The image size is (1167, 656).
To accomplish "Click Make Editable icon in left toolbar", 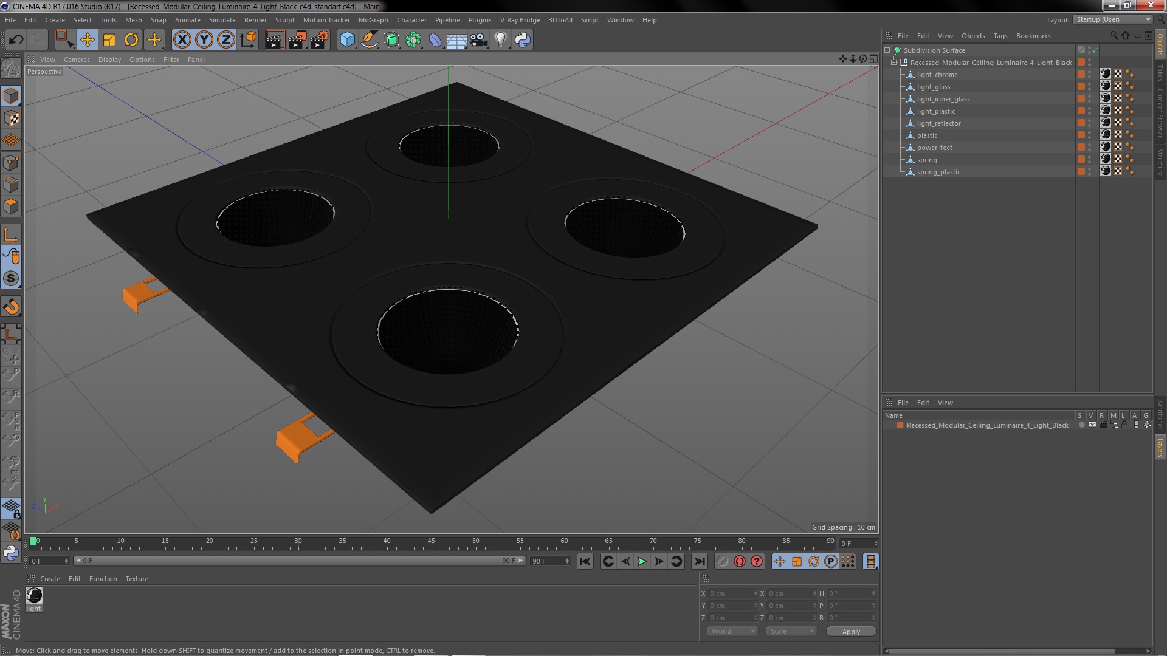I will (x=11, y=68).
